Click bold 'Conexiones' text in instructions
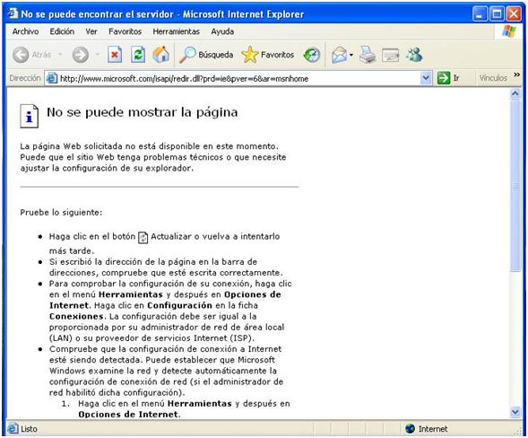528x438 pixels. [x=76, y=316]
